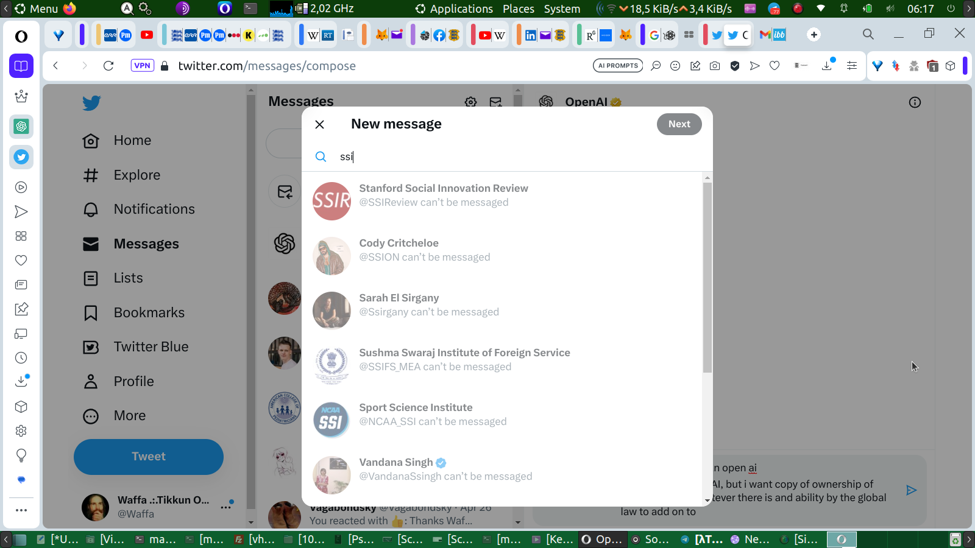
Task: Select Cody Critcheloe search result
Action: 502,256
